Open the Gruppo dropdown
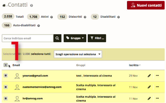166x103 pixels. [75, 38]
